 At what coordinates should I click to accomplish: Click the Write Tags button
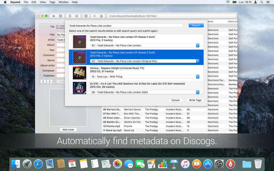[195, 100]
